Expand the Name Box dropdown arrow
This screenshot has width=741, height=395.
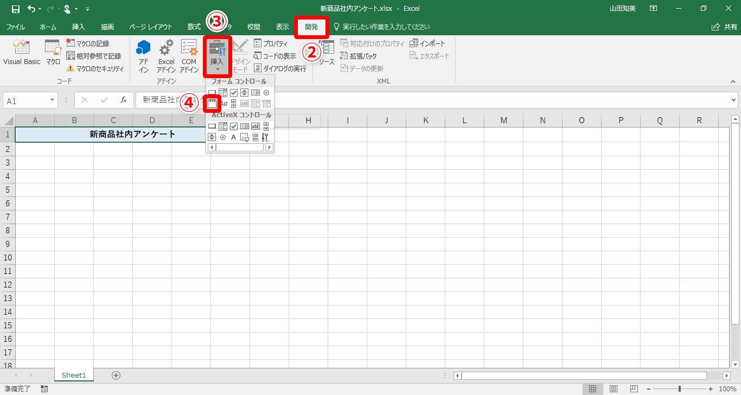pyautogui.click(x=53, y=100)
